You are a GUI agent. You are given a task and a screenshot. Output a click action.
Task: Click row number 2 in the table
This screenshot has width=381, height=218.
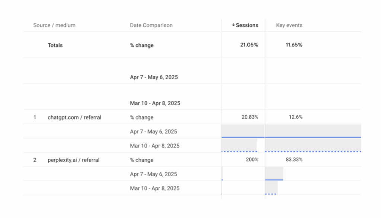coord(35,160)
